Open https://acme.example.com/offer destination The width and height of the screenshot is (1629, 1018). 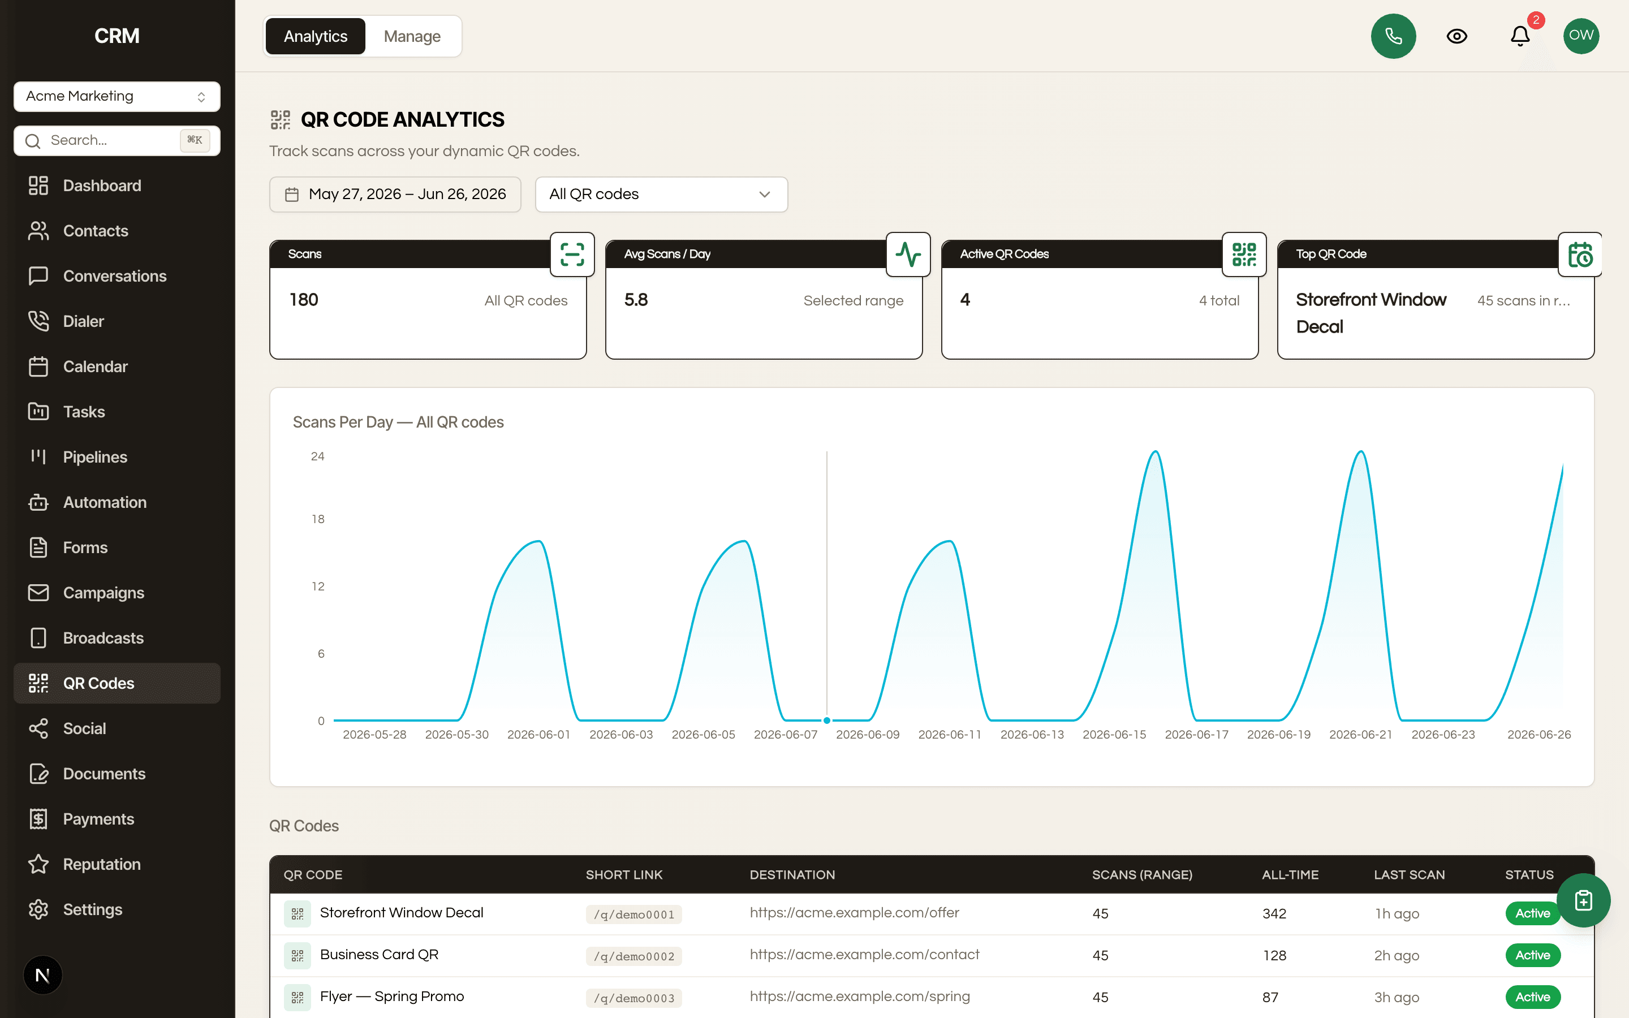854,913
